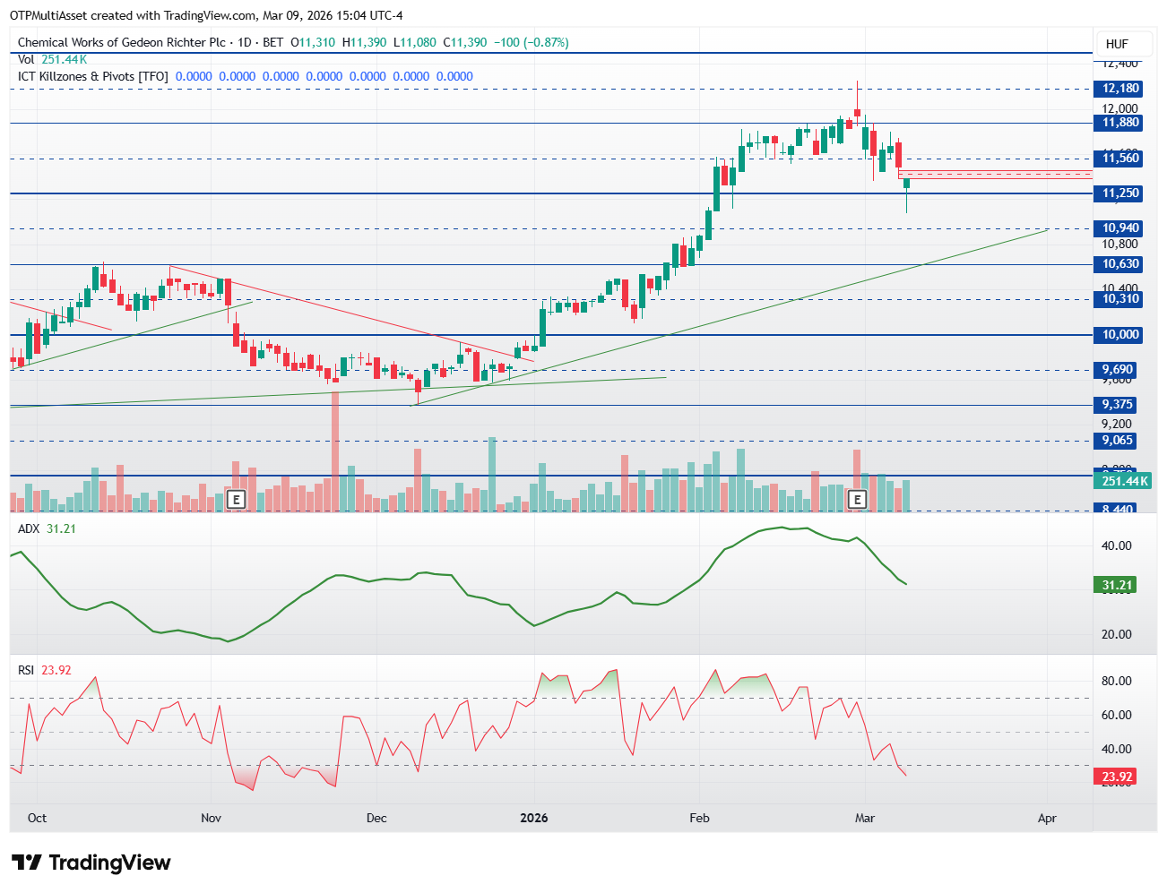Click the high value H11,390
This screenshot has height=893, width=1167.
coord(365,42)
